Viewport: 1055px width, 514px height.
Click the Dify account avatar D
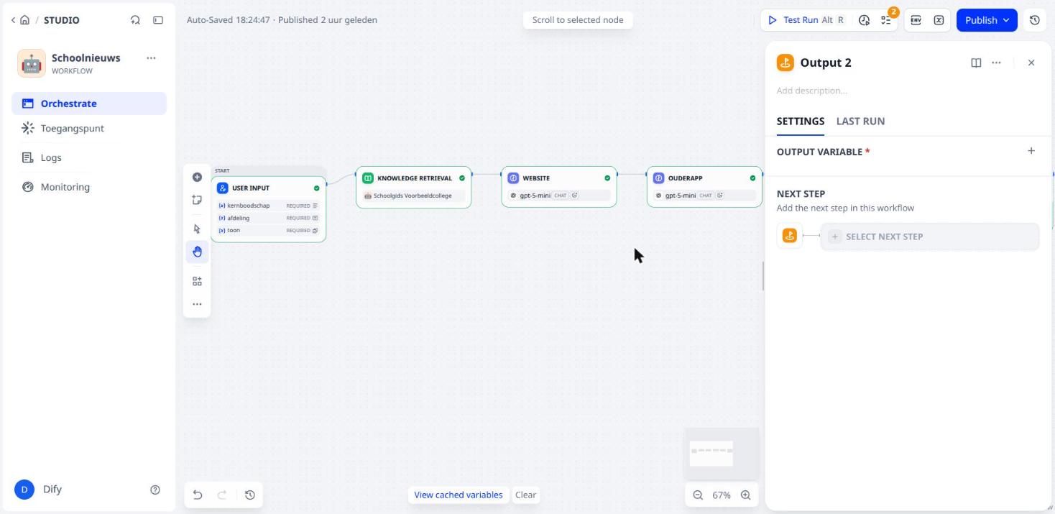[x=24, y=490]
